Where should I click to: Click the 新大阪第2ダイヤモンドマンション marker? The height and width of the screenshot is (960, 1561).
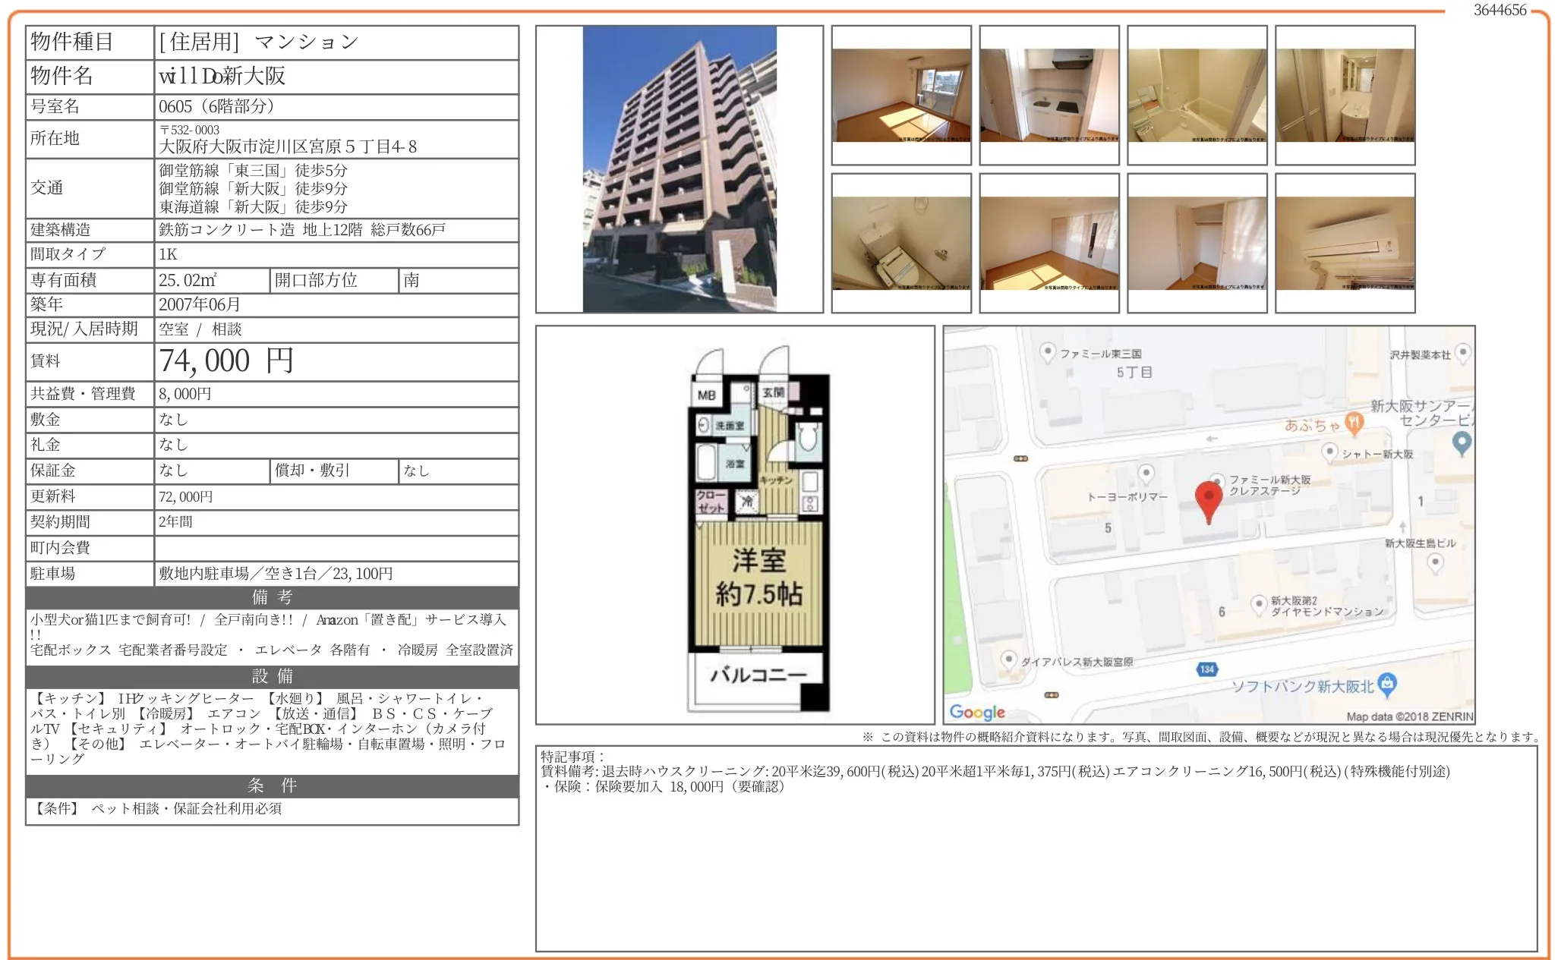[x=1259, y=603]
